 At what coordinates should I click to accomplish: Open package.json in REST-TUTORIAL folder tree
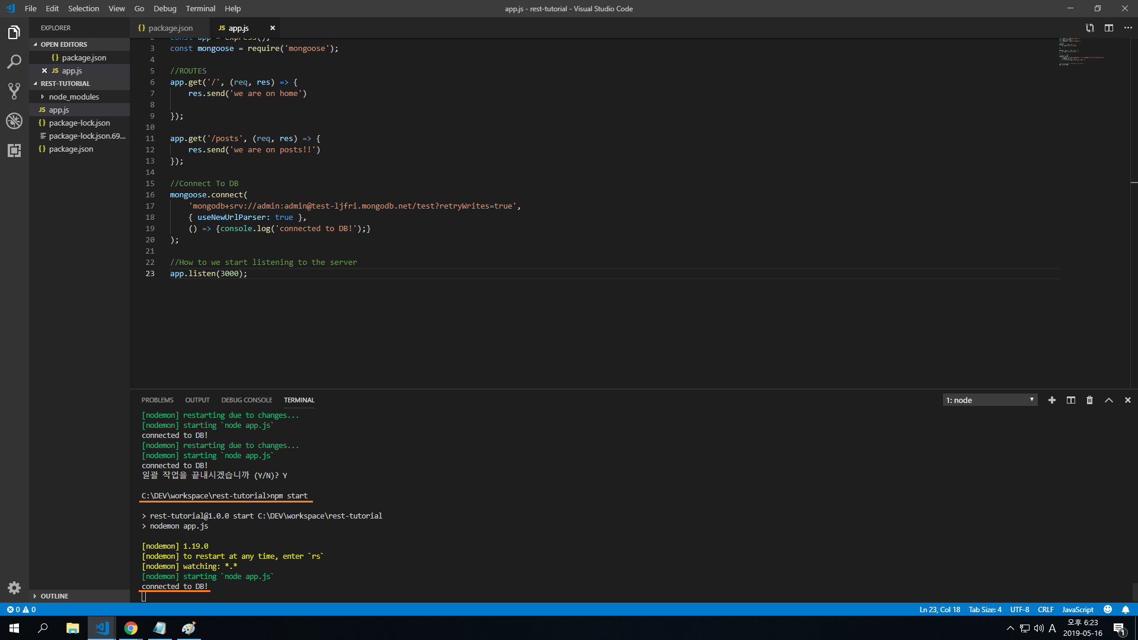pyautogui.click(x=79, y=149)
